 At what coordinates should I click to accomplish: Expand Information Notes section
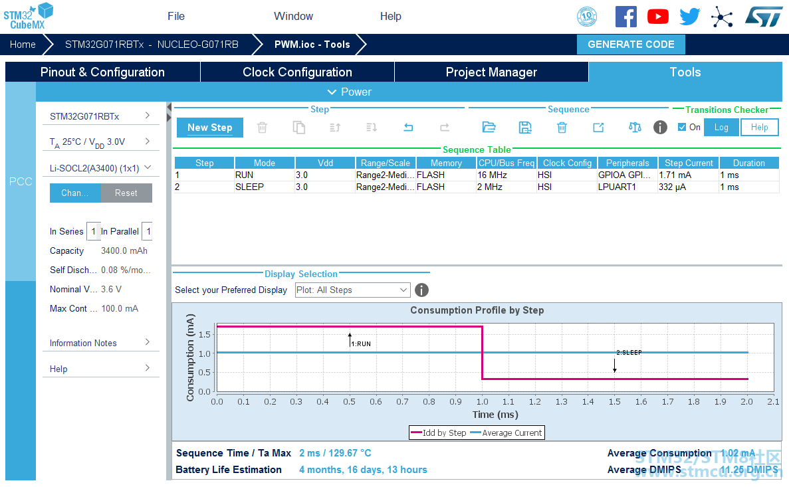100,343
